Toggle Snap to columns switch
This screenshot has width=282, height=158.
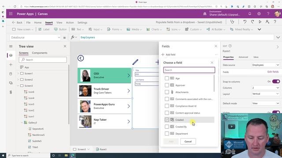[276, 82]
